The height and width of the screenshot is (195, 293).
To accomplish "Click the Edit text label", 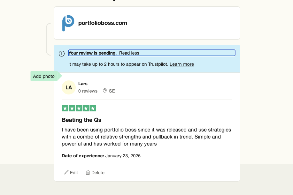I will 74,173.
